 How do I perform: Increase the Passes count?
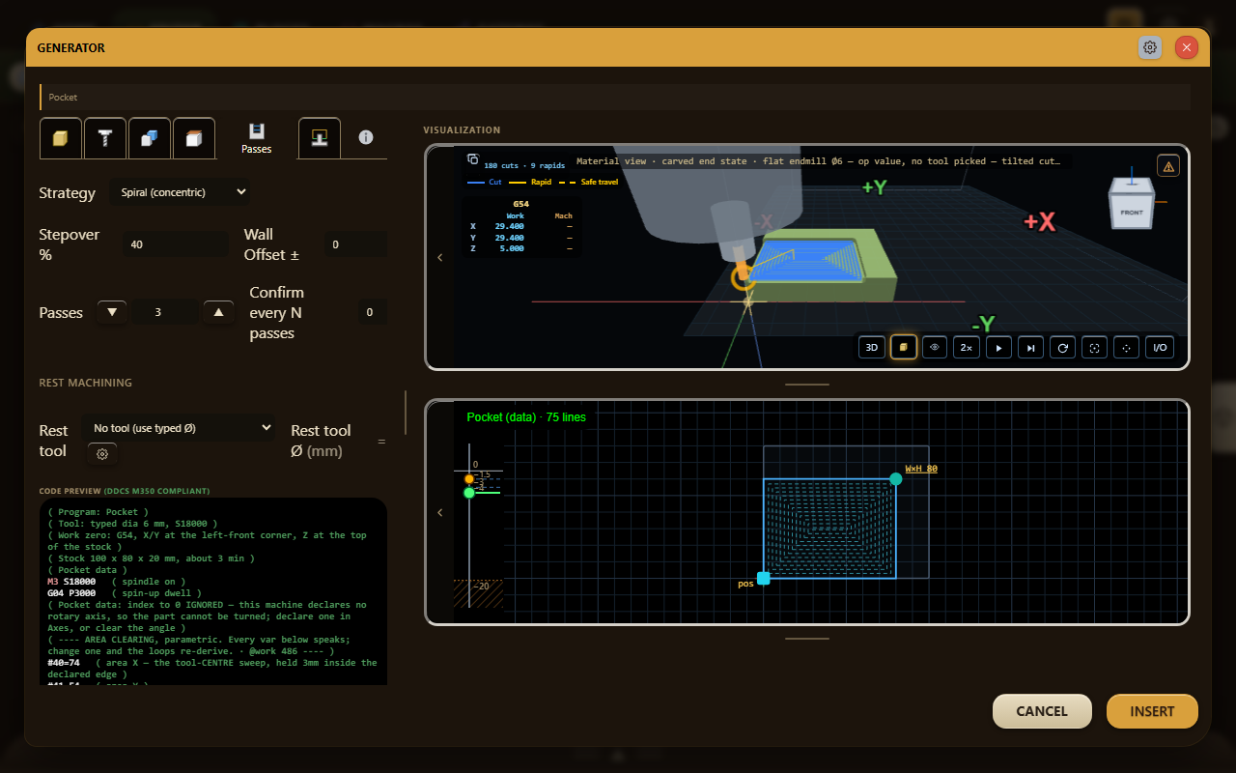coord(219,312)
